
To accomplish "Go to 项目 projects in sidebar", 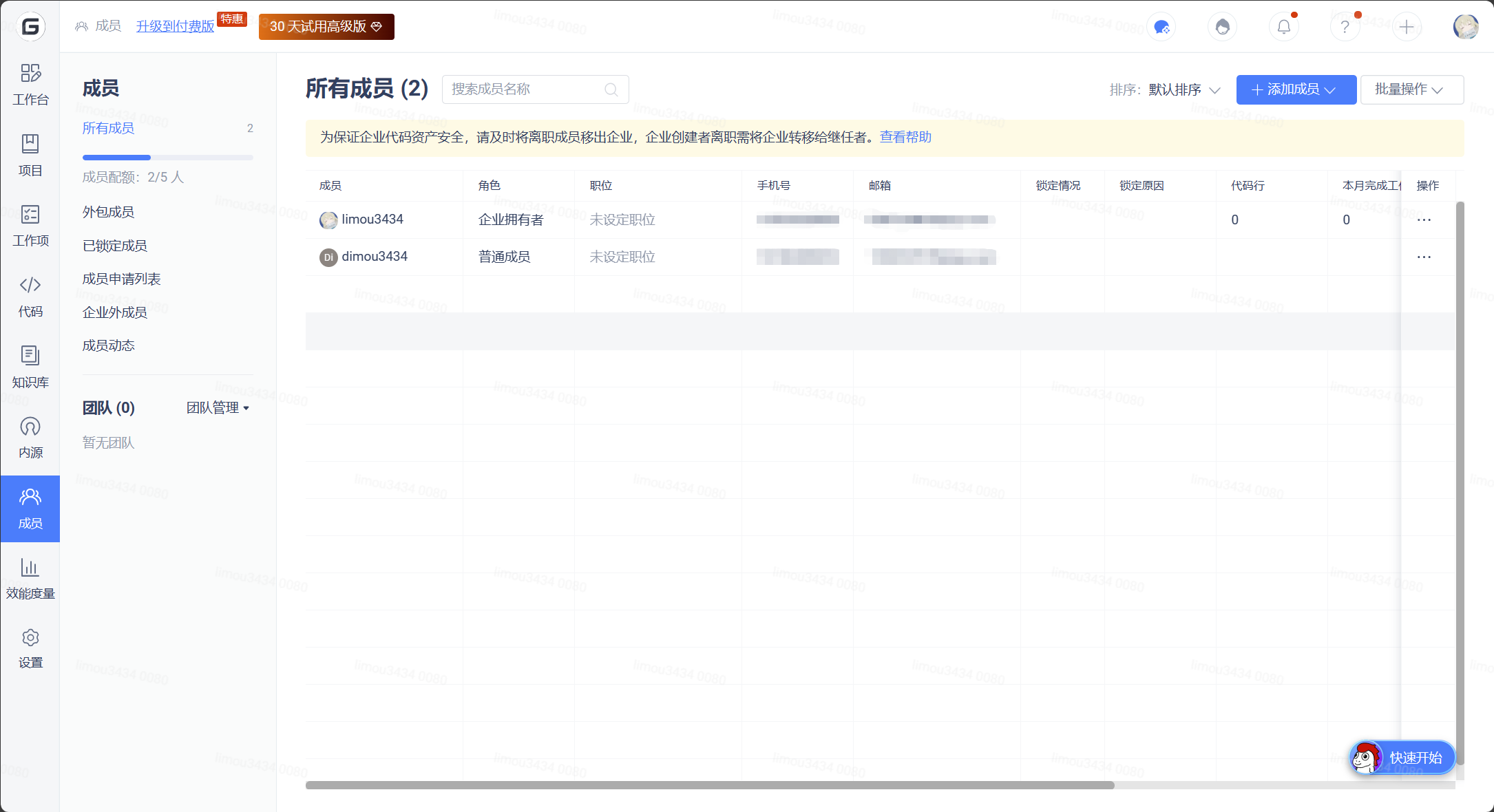I will click(x=30, y=156).
